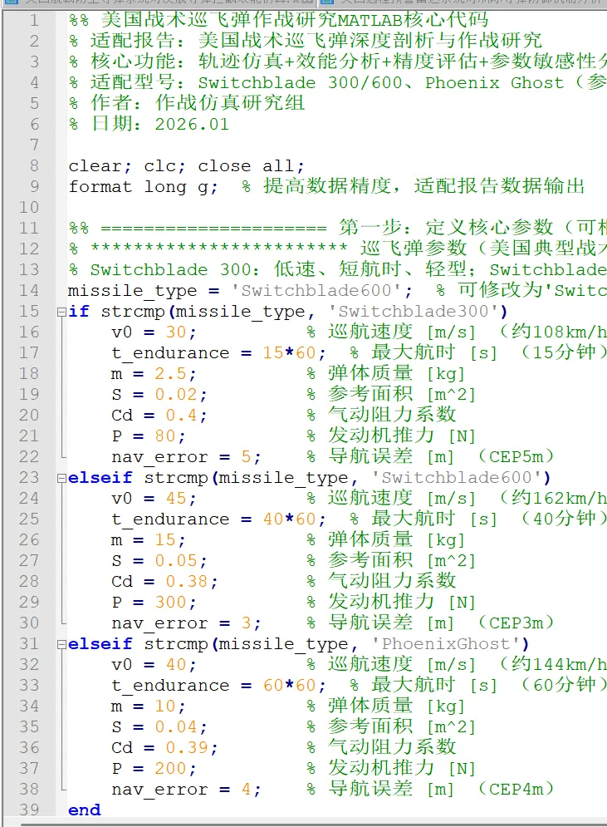The image size is (607, 827).
Task: Click 'clear; clc; close all;' code line
Action: [x=187, y=166]
